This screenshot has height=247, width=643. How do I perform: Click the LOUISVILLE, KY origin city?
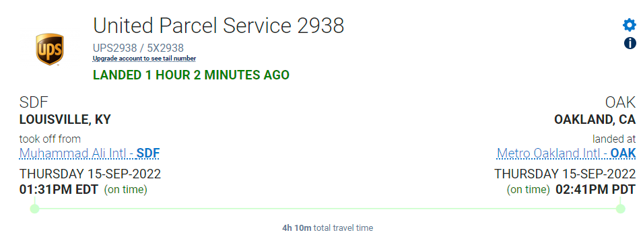point(65,120)
